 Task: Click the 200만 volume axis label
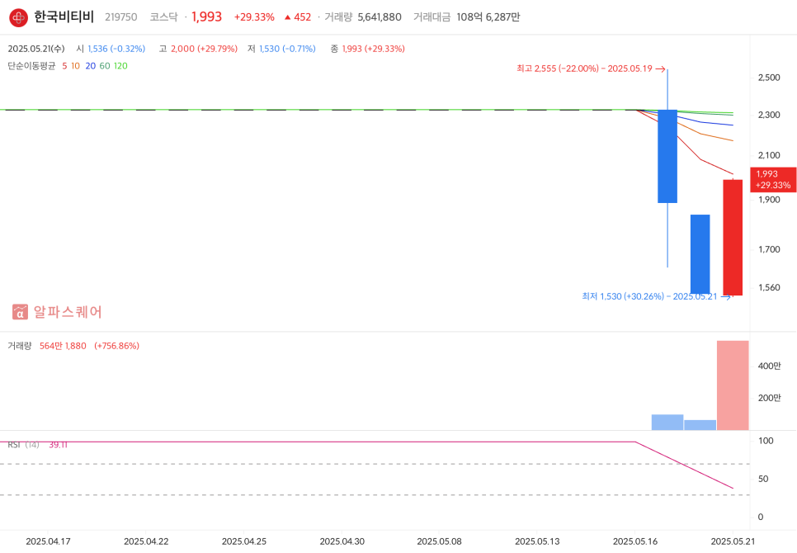point(769,398)
